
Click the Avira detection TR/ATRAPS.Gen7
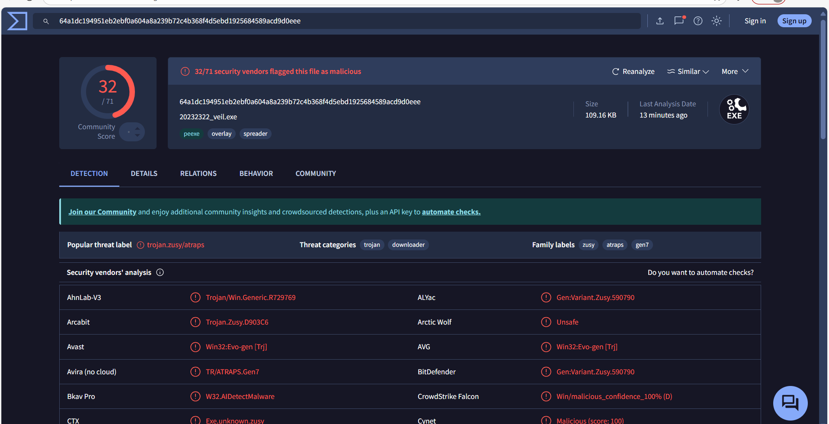click(x=233, y=372)
